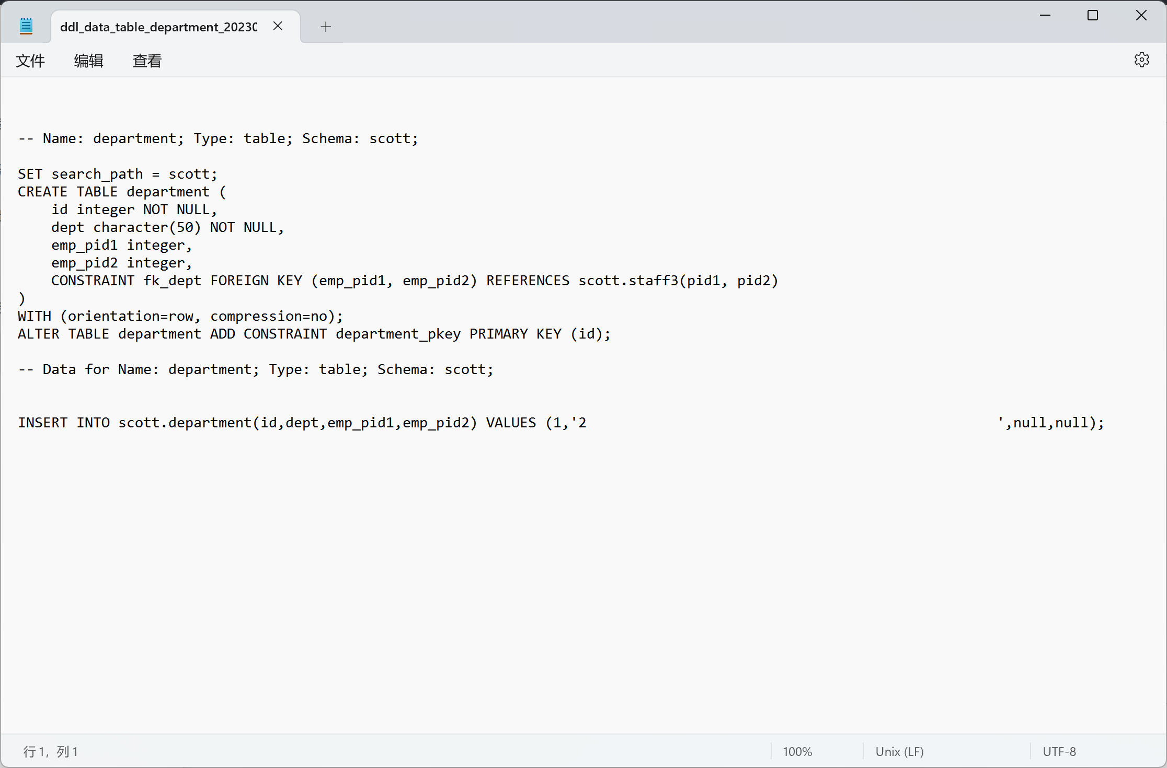Click the SET search_path line
This screenshot has width=1167, height=768.
click(117, 174)
